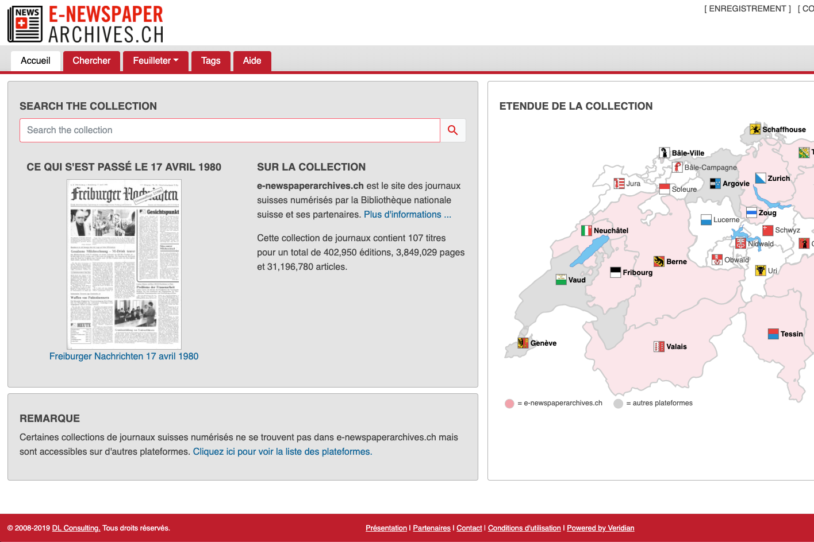Click the Tessin canton label on map
The width and height of the screenshot is (814, 542).
[x=792, y=334]
